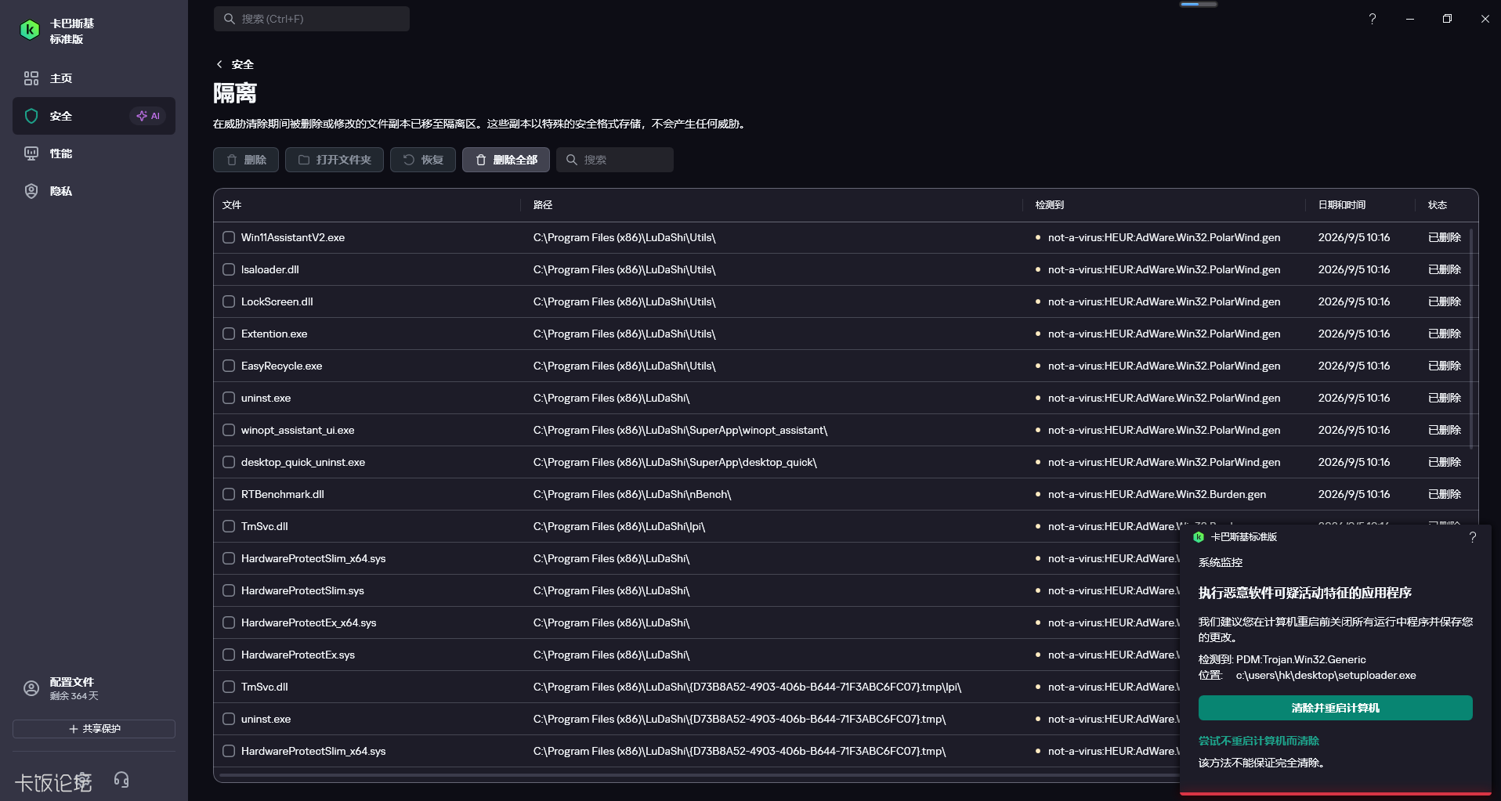Open Performance (性能) monitor icon

[x=31, y=153]
